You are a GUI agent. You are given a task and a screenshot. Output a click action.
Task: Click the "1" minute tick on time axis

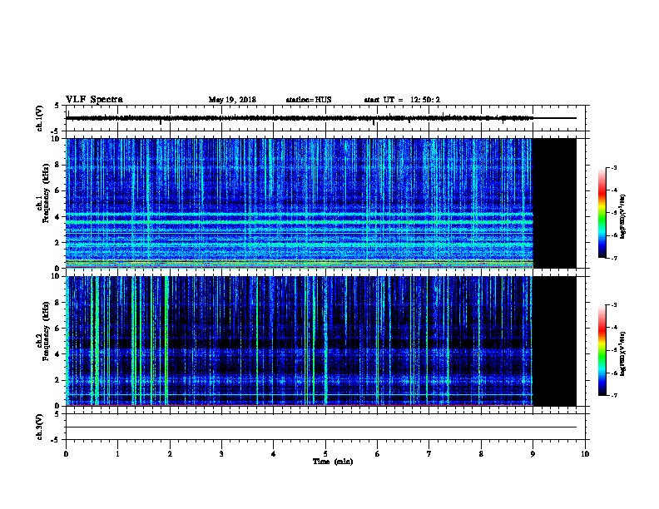point(117,453)
